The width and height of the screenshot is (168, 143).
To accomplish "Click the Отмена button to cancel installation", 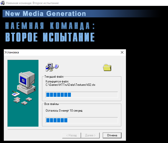I will (x=112, y=135).
